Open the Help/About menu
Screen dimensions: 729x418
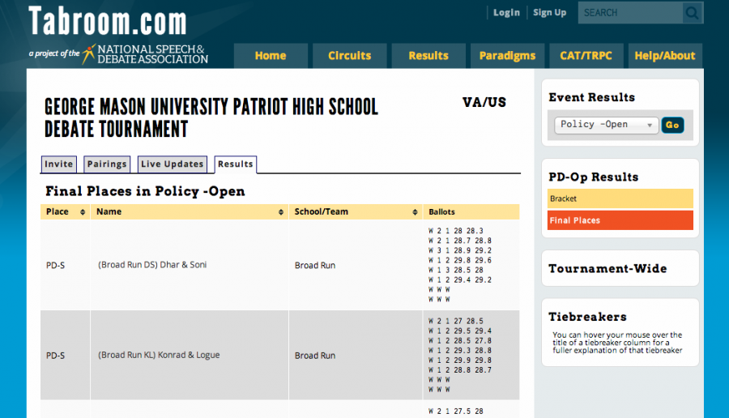tap(665, 56)
